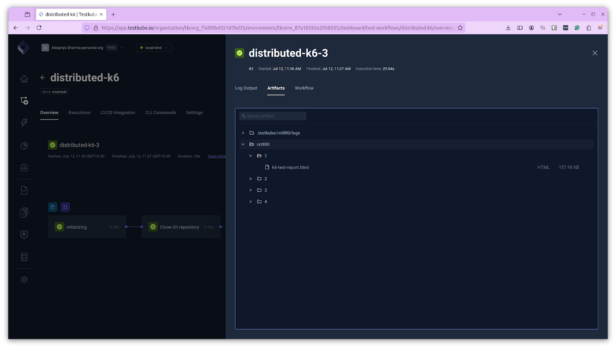The width and height of the screenshot is (616, 348).
Task: Click the purple git branch icon above steps
Action: [65, 207]
